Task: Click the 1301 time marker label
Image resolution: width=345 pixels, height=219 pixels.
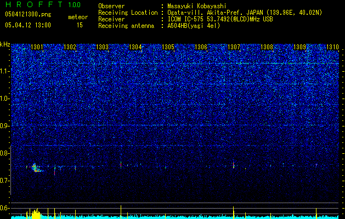Action: click(x=37, y=47)
